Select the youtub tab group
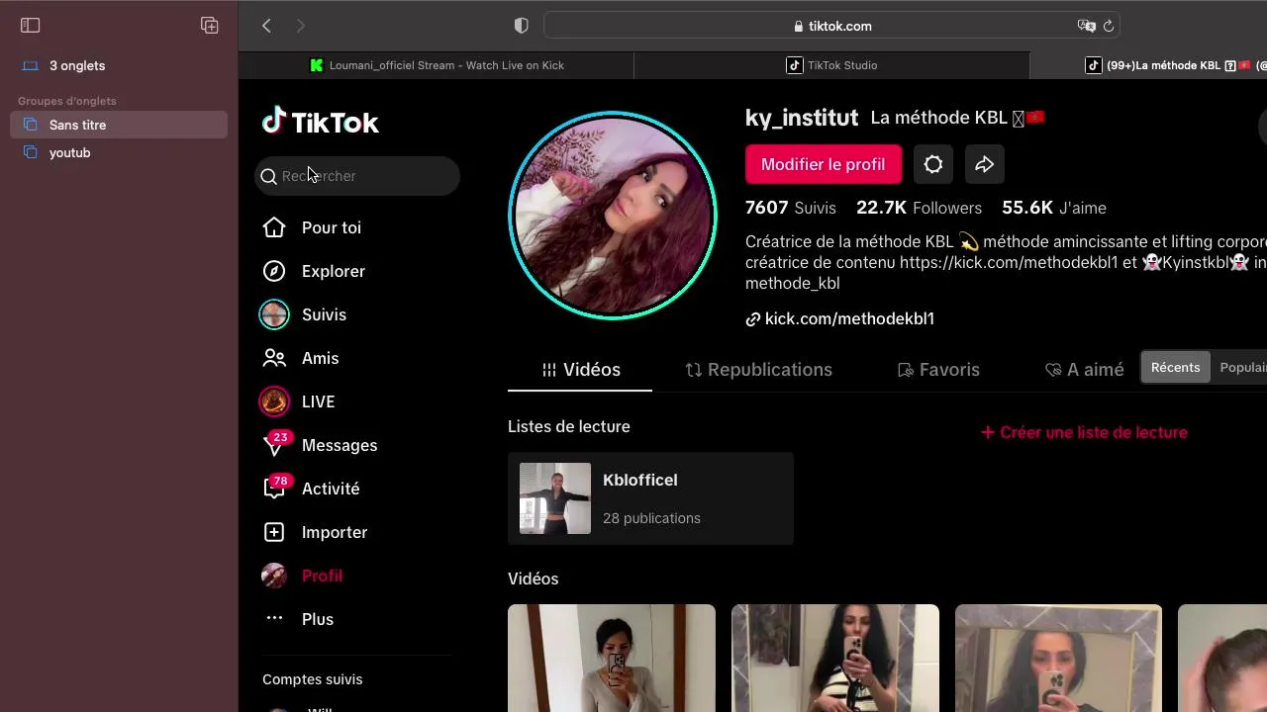 (119, 152)
